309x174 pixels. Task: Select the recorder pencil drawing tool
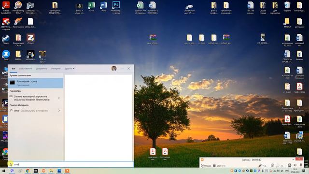pyautogui.click(x=261, y=166)
